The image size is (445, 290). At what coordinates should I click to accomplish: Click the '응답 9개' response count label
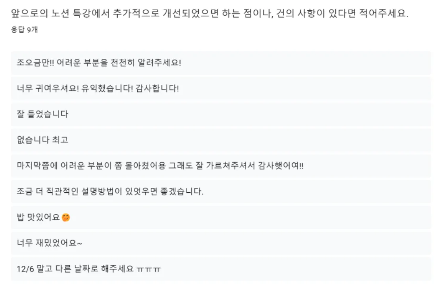24,30
